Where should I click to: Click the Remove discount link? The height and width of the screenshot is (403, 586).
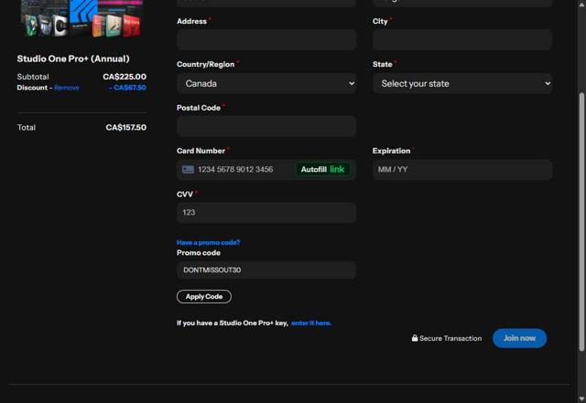67,88
